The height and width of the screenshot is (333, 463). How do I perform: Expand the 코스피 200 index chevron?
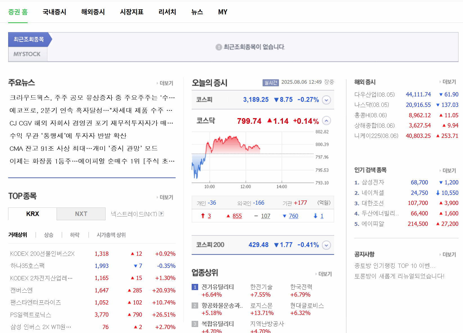click(x=326, y=245)
